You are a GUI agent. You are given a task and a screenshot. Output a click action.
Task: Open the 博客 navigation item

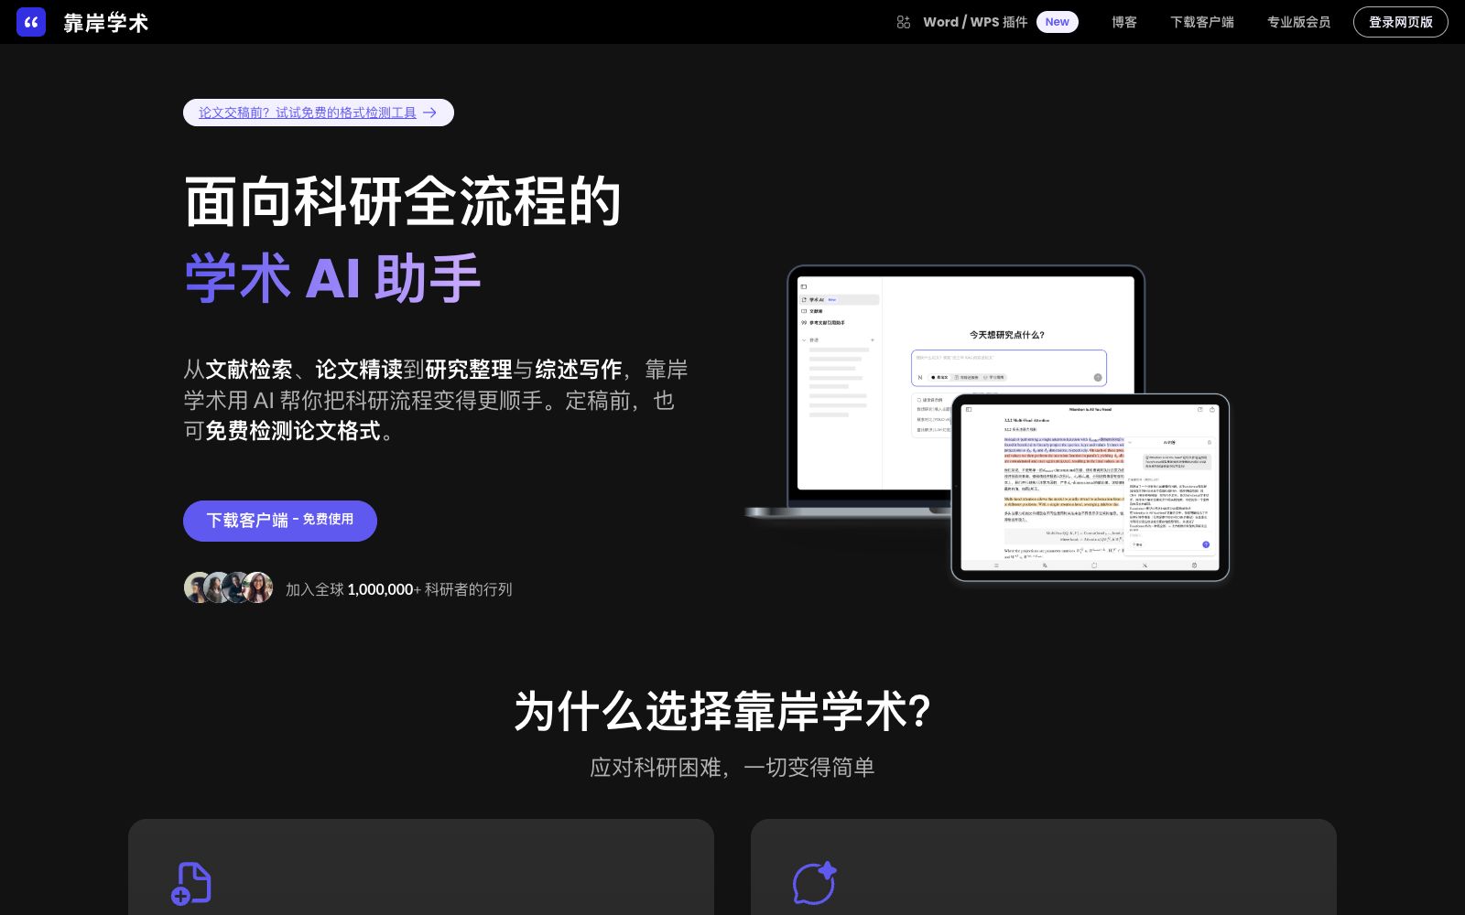(1124, 22)
